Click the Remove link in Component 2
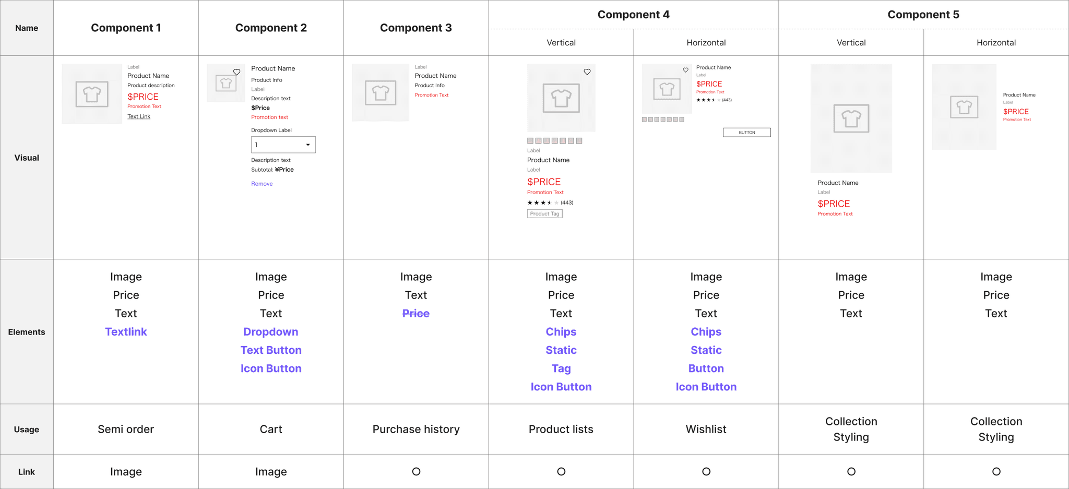1069x489 pixels. click(x=262, y=184)
